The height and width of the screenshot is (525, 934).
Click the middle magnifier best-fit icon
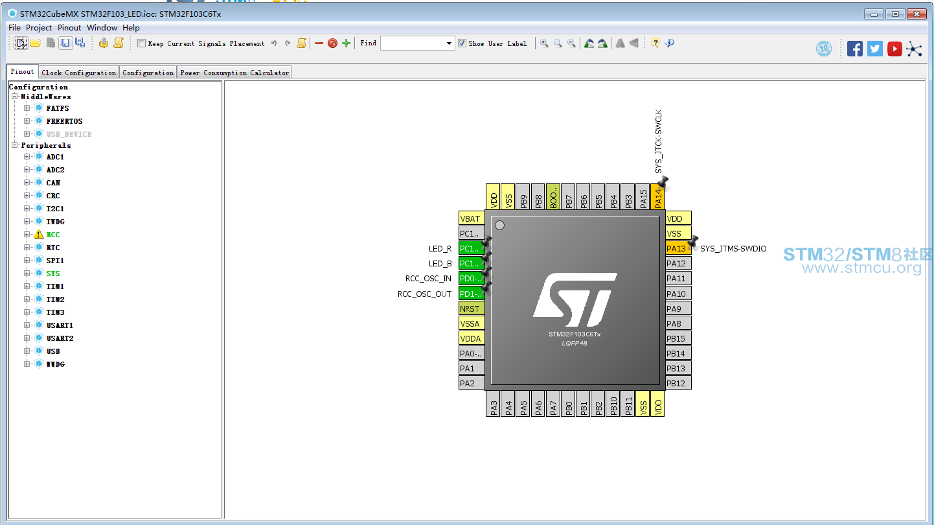coord(558,43)
